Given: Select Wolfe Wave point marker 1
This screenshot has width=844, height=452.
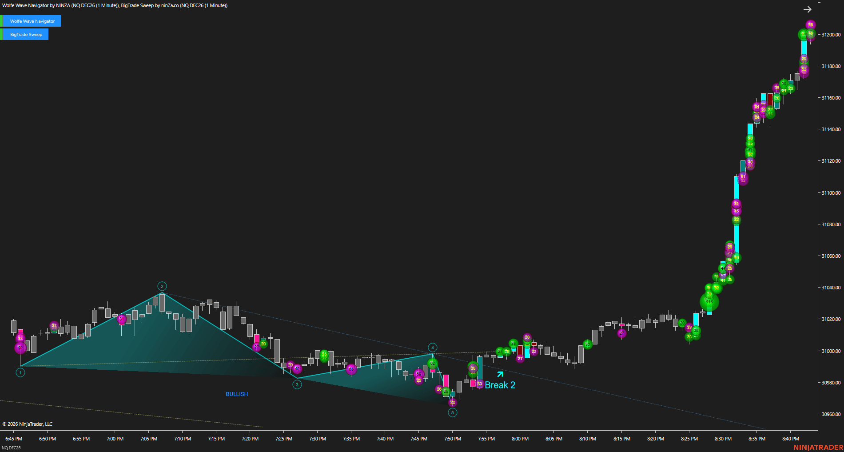Looking at the screenshot, I should pos(20,372).
